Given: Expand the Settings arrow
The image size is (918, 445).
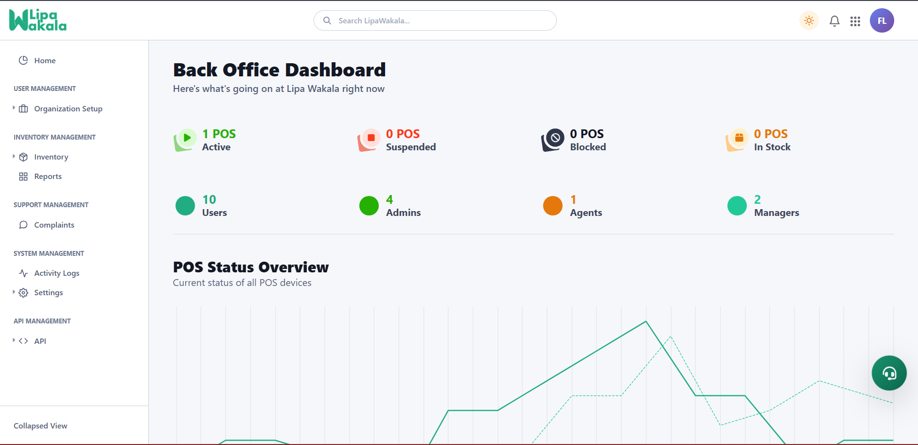Looking at the screenshot, I should tap(14, 292).
